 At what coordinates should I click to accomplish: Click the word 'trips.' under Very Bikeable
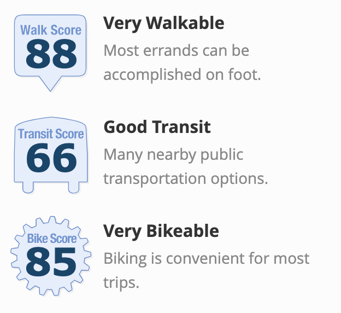pyautogui.click(x=121, y=283)
